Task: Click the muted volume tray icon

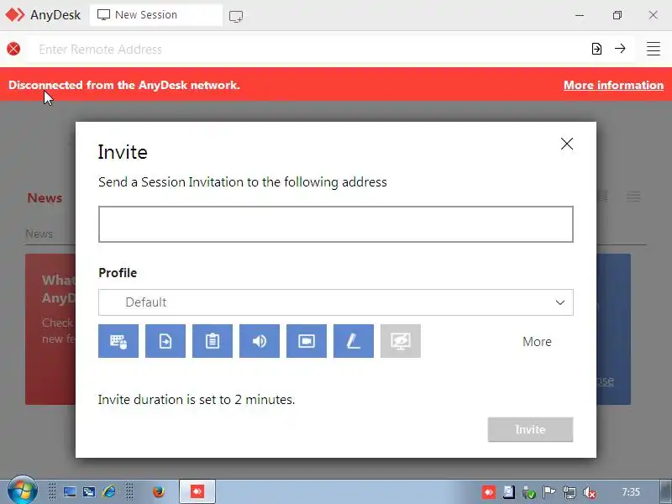Action: pyautogui.click(x=590, y=493)
